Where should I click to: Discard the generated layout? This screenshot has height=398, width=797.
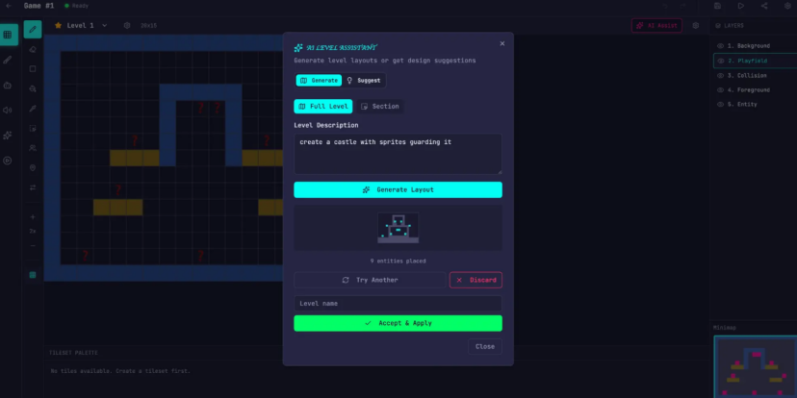pos(476,280)
